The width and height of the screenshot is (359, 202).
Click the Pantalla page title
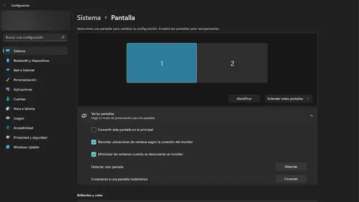(x=123, y=17)
